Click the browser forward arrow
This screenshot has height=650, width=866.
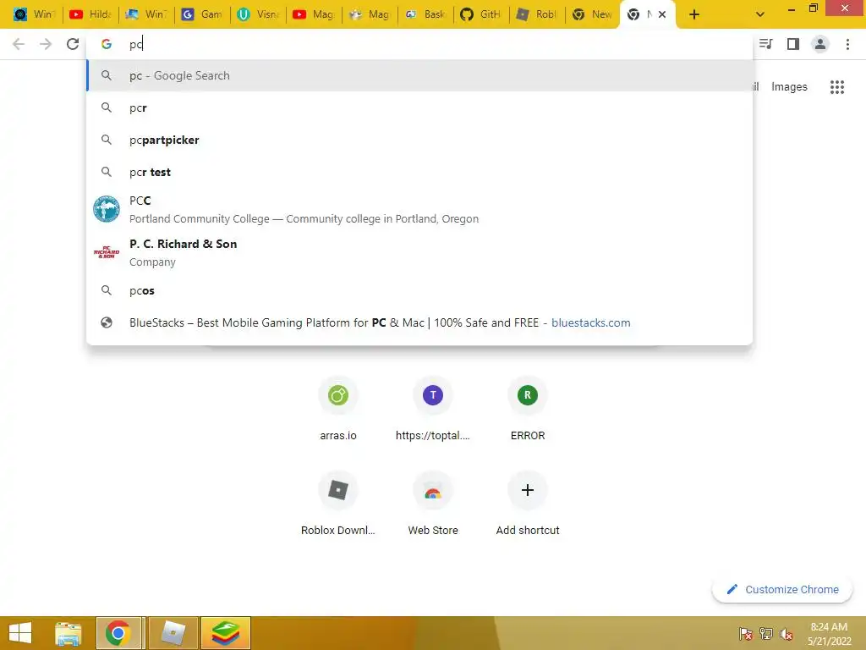coord(46,44)
